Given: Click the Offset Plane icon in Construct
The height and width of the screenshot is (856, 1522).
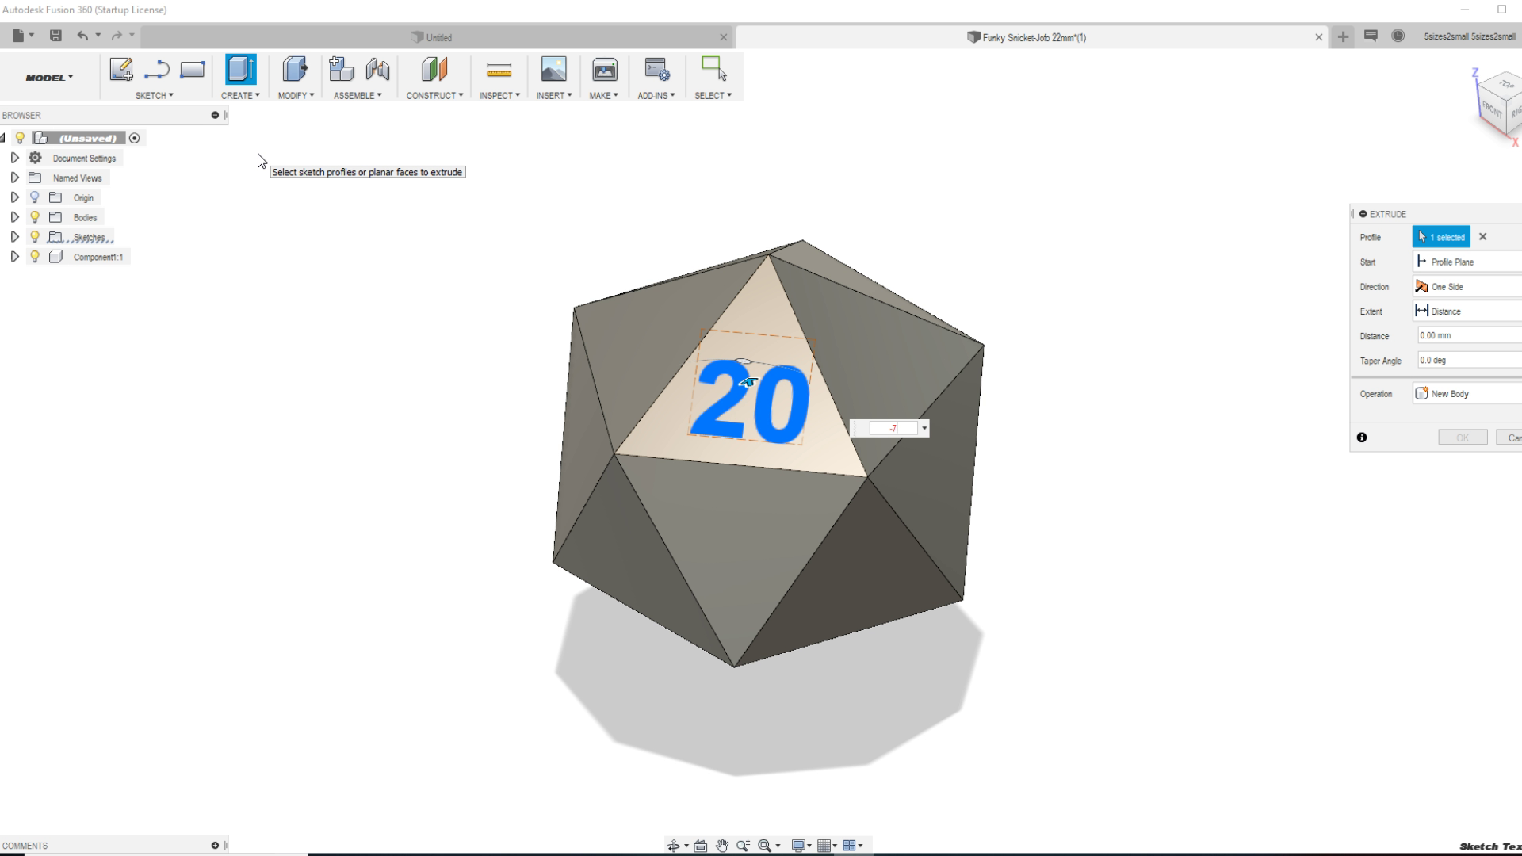Looking at the screenshot, I should (x=434, y=70).
